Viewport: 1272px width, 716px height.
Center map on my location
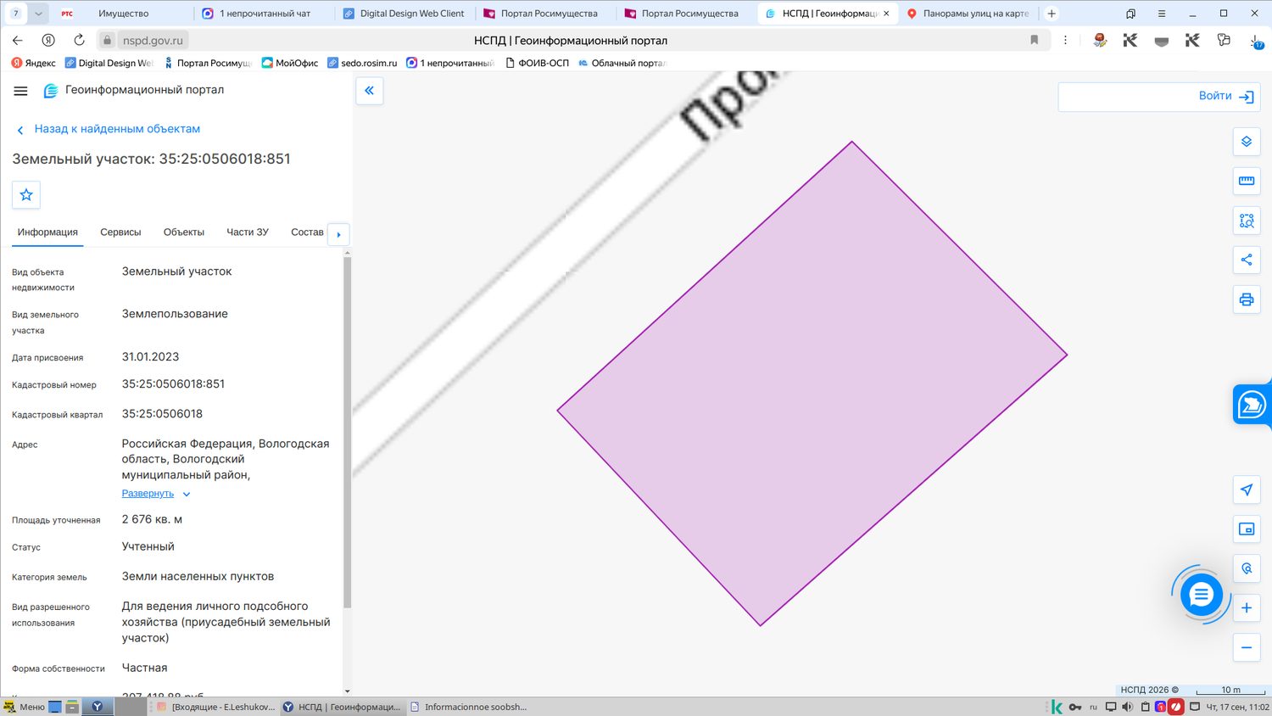(1247, 489)
